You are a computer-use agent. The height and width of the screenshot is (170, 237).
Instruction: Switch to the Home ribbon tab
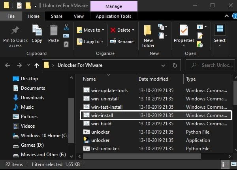[x=34, y=16]
